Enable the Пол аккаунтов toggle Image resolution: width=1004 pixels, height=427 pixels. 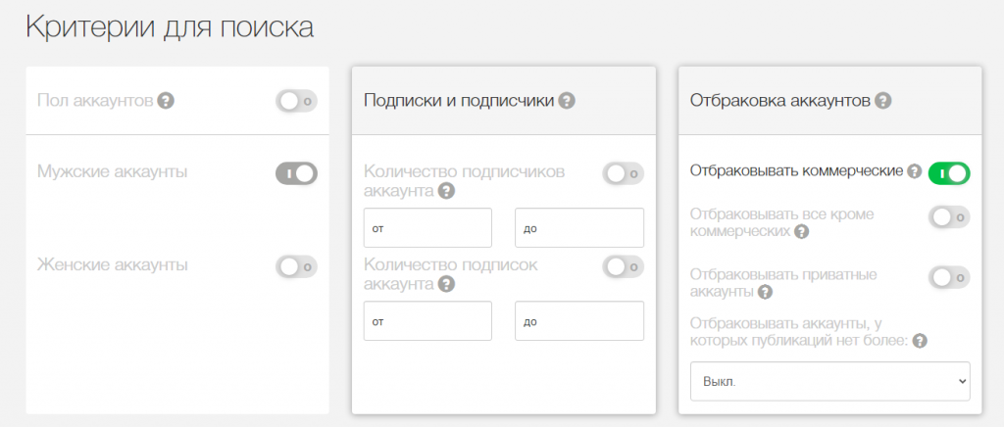pyautogui.click(x=296, y=100)
